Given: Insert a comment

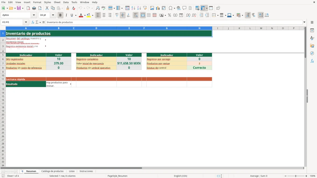Looking at the screenshot, I should 184,8.
